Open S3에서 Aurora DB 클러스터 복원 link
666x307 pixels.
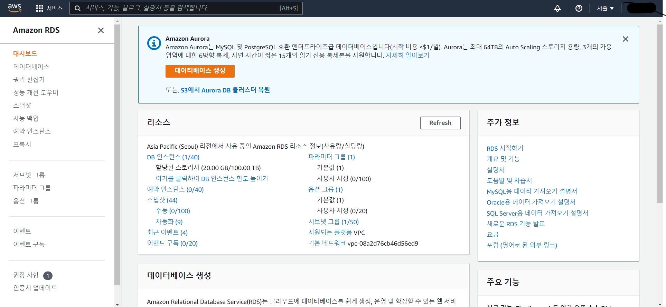pos(225,90)
